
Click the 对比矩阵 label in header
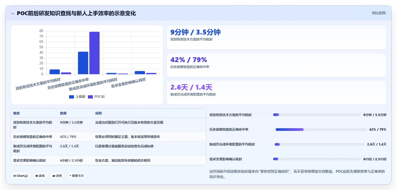click(379, 13)
